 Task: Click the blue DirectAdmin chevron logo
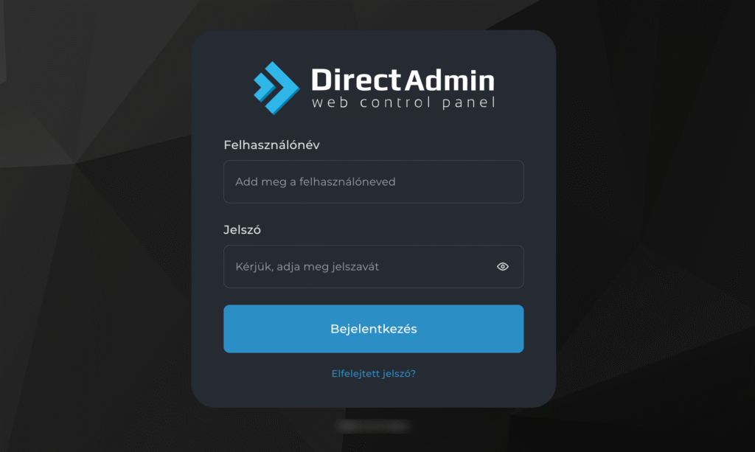pos(276,88)
